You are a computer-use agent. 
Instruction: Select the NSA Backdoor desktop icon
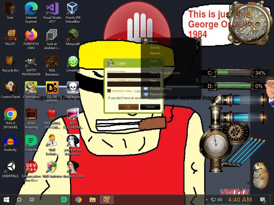[x=52, y=65]
